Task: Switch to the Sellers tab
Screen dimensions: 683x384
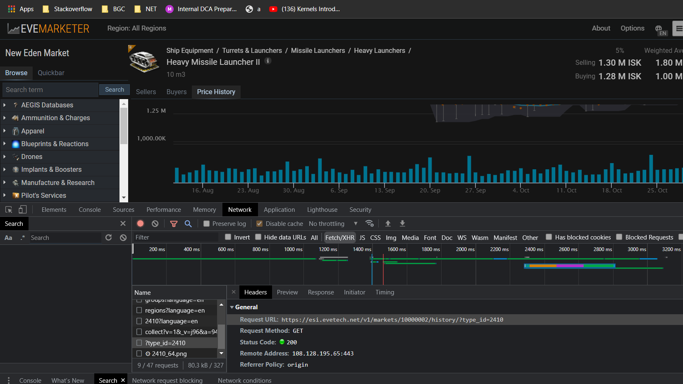Action: (x=146, y=92)
